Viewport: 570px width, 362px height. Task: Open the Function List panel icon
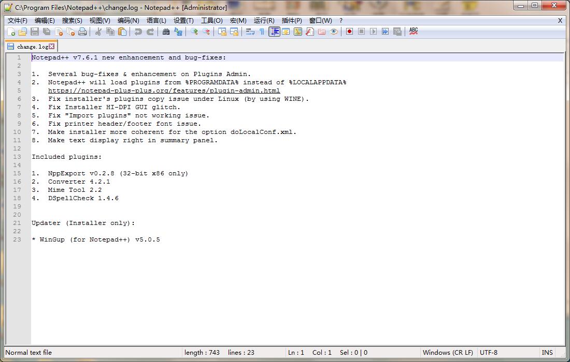[310, 32]
